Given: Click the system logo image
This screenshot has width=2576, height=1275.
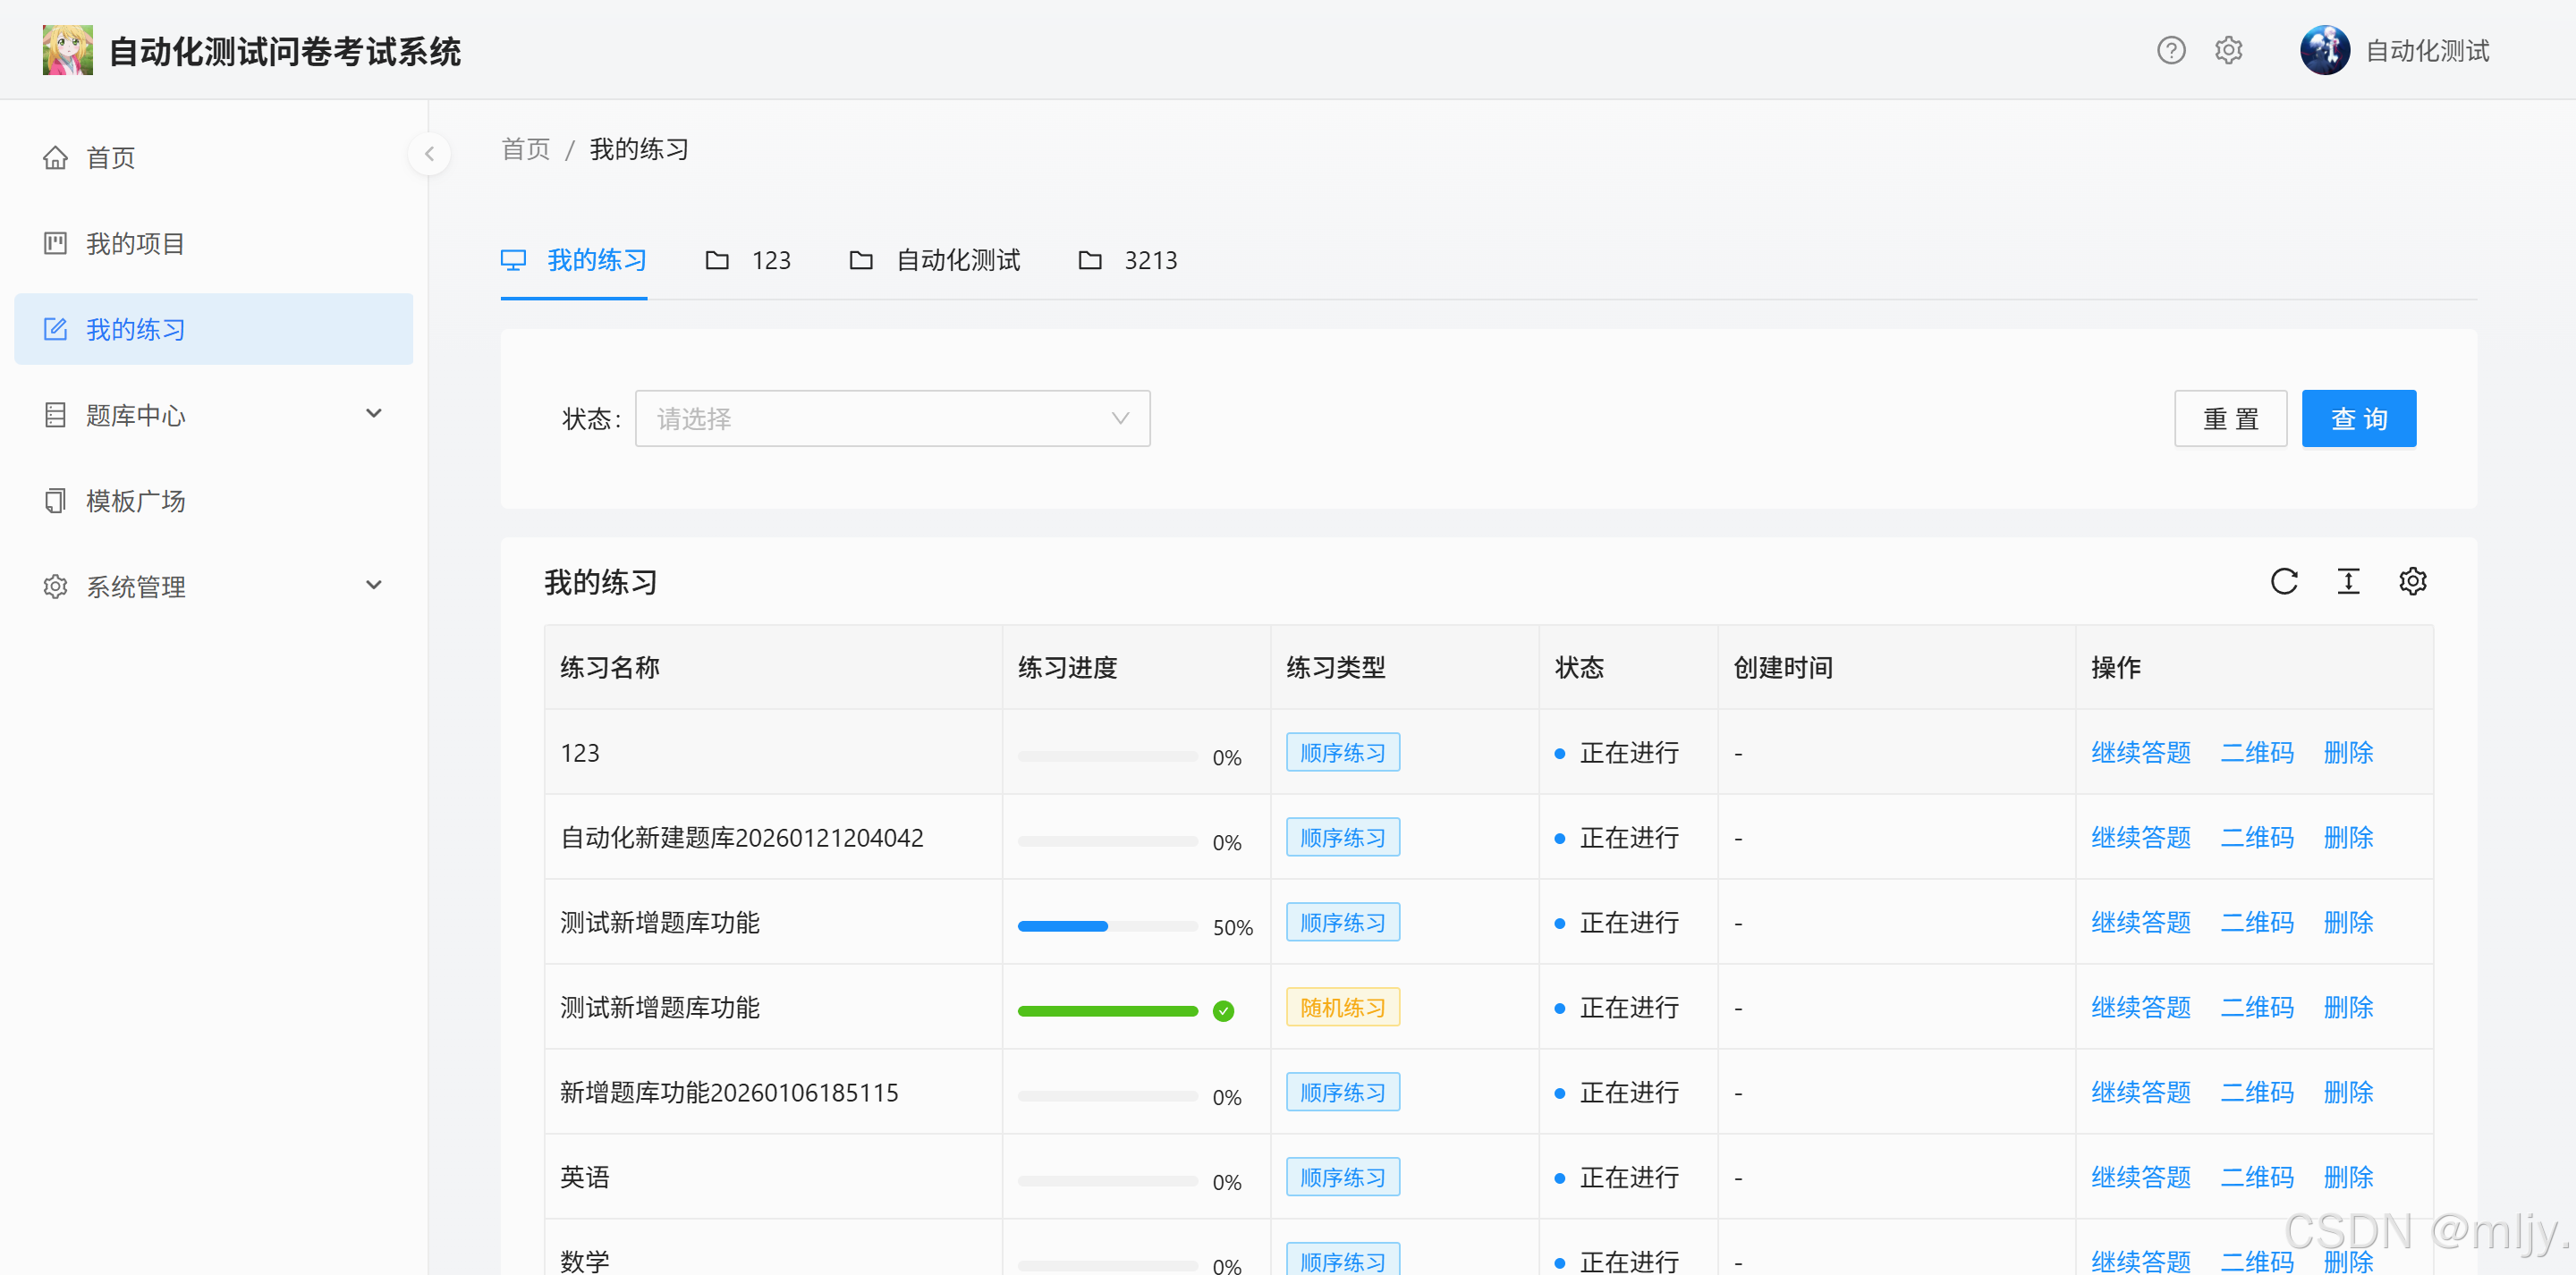Looking at the screenshot, I should [67, 50].
